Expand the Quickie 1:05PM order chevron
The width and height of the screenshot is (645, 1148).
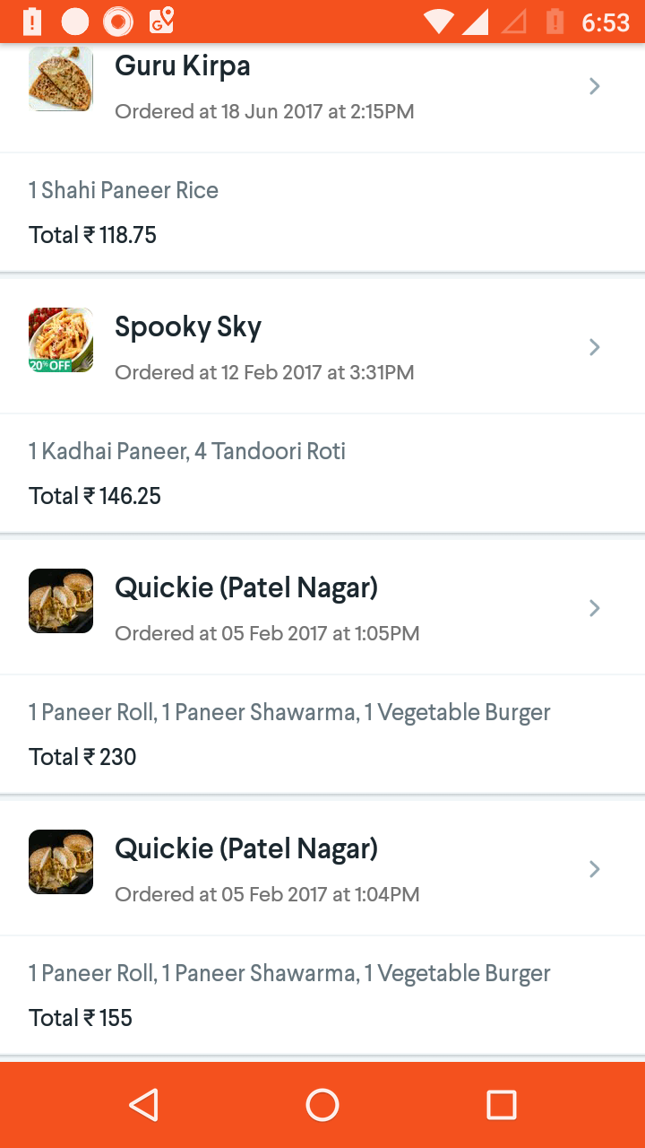(x=594, y=608)
